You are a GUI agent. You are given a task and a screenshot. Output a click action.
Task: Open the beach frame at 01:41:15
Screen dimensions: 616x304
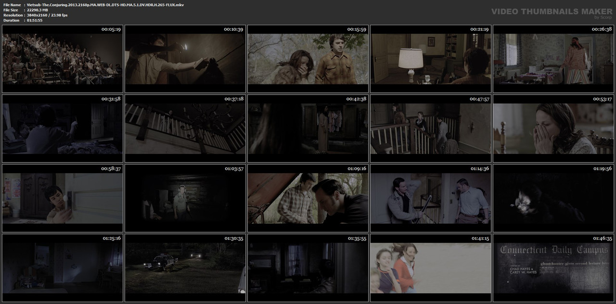pos(431,268)
